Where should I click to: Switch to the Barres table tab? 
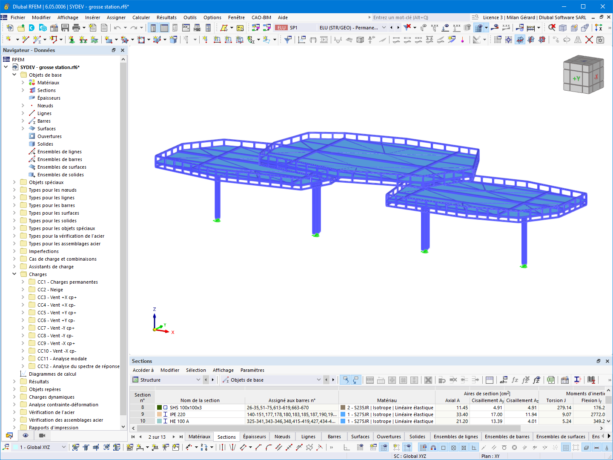coord(334,437)
